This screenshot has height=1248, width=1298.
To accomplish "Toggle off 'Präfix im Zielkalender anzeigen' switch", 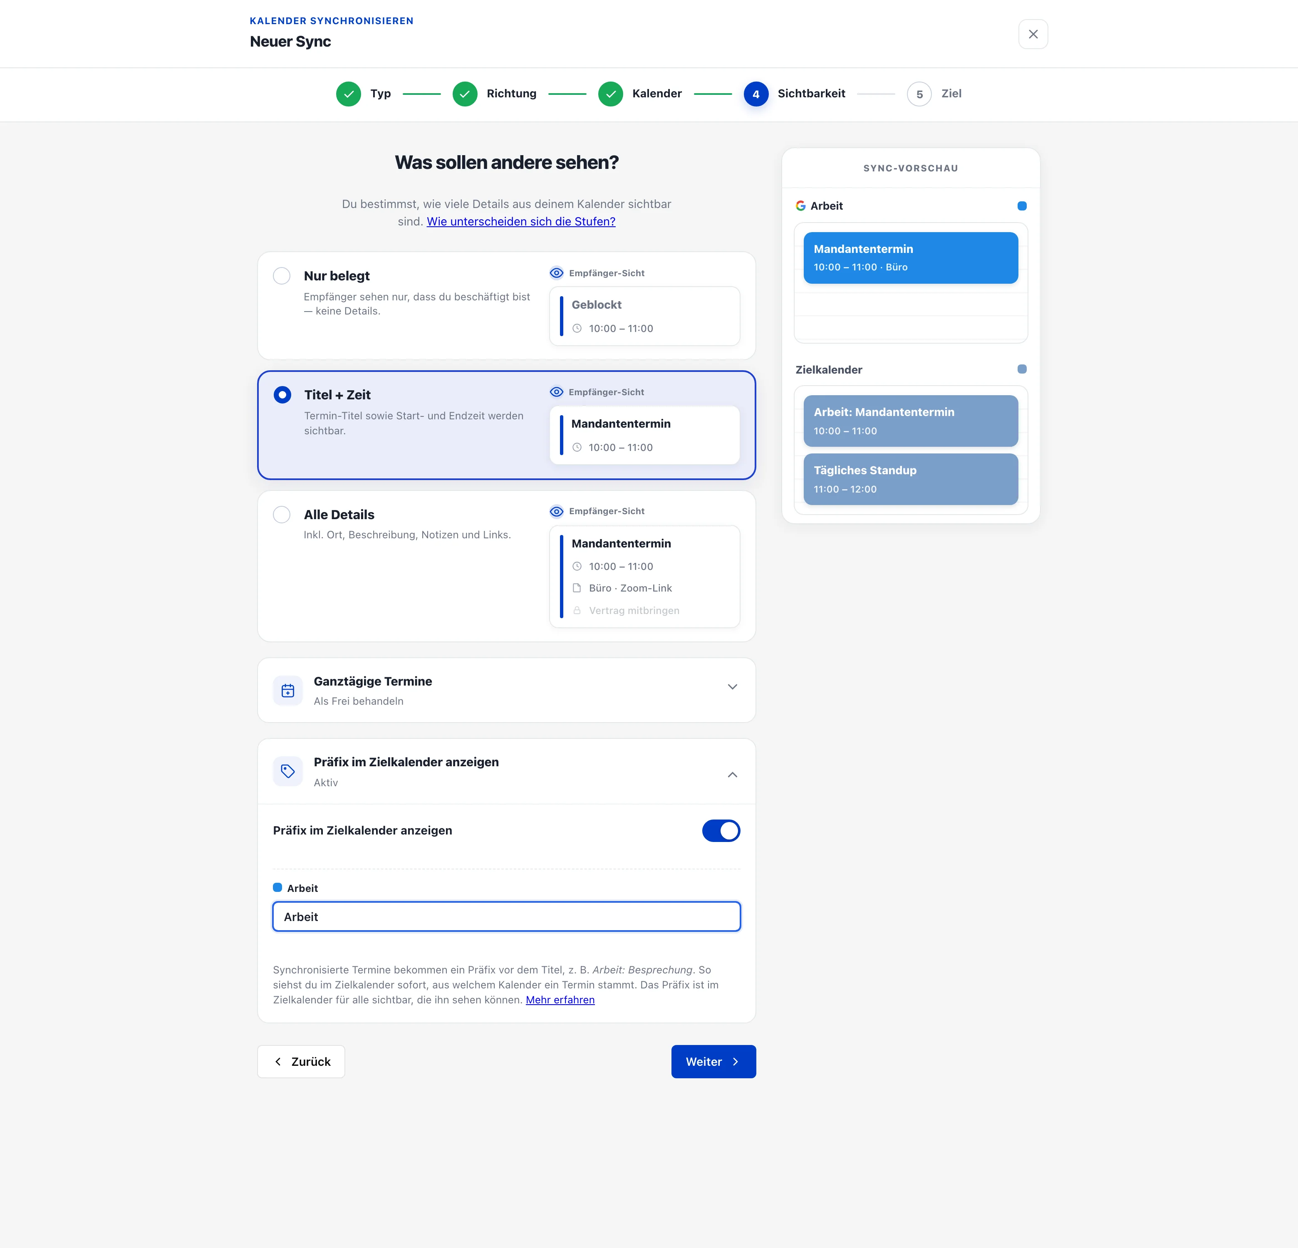I will 721,830.
